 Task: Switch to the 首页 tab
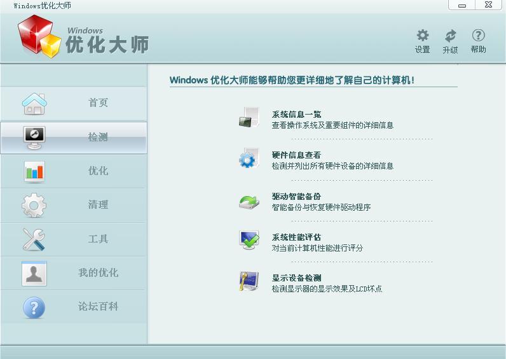tap(74, 103)
